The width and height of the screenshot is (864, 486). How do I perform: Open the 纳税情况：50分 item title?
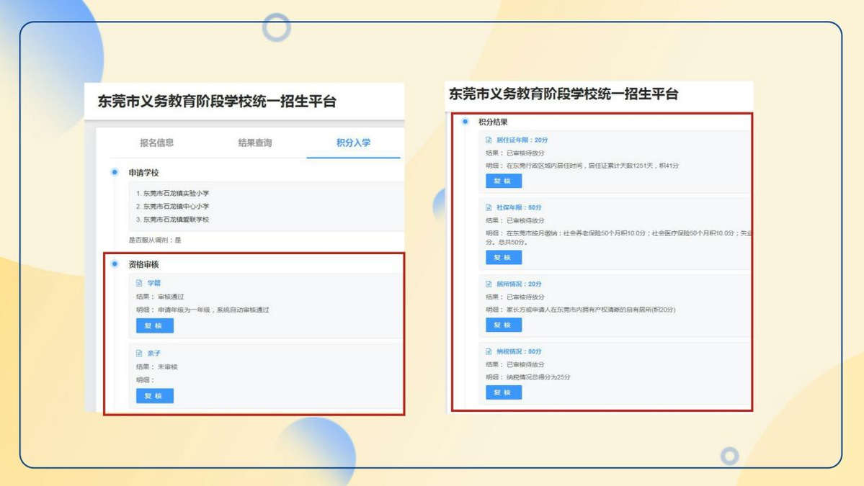coord(519,351)
